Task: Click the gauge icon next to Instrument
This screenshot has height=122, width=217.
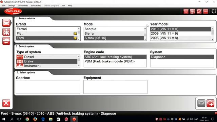Action: pos(20,66)
